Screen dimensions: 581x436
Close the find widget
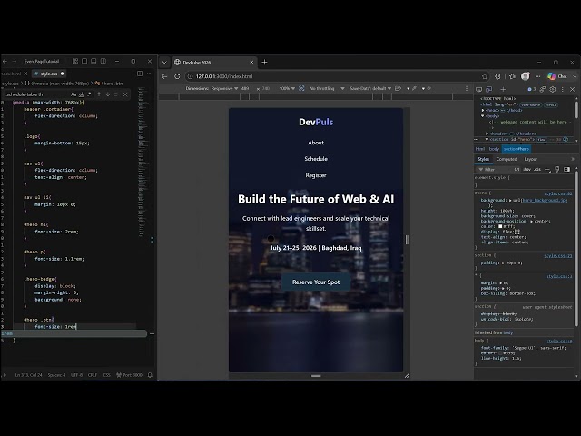tap(125, 94)
